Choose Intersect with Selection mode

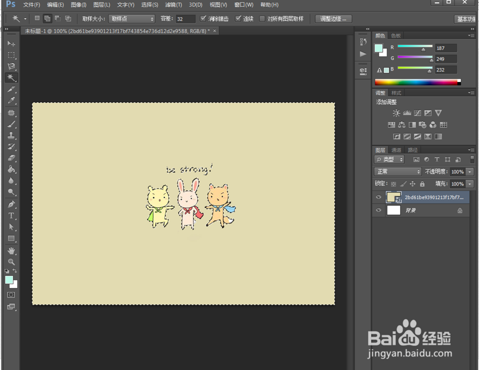click(68, 18)
